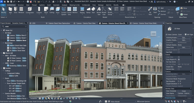Click Edit for Show Grids
The width and height of the screenshot is (194, 103).
click(x=184, y=47)
